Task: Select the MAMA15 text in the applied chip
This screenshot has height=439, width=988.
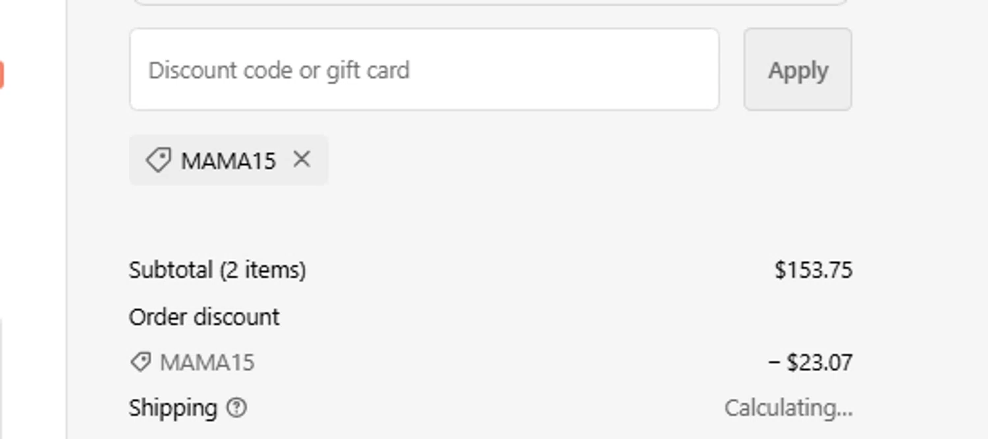Action: point(228,161)
